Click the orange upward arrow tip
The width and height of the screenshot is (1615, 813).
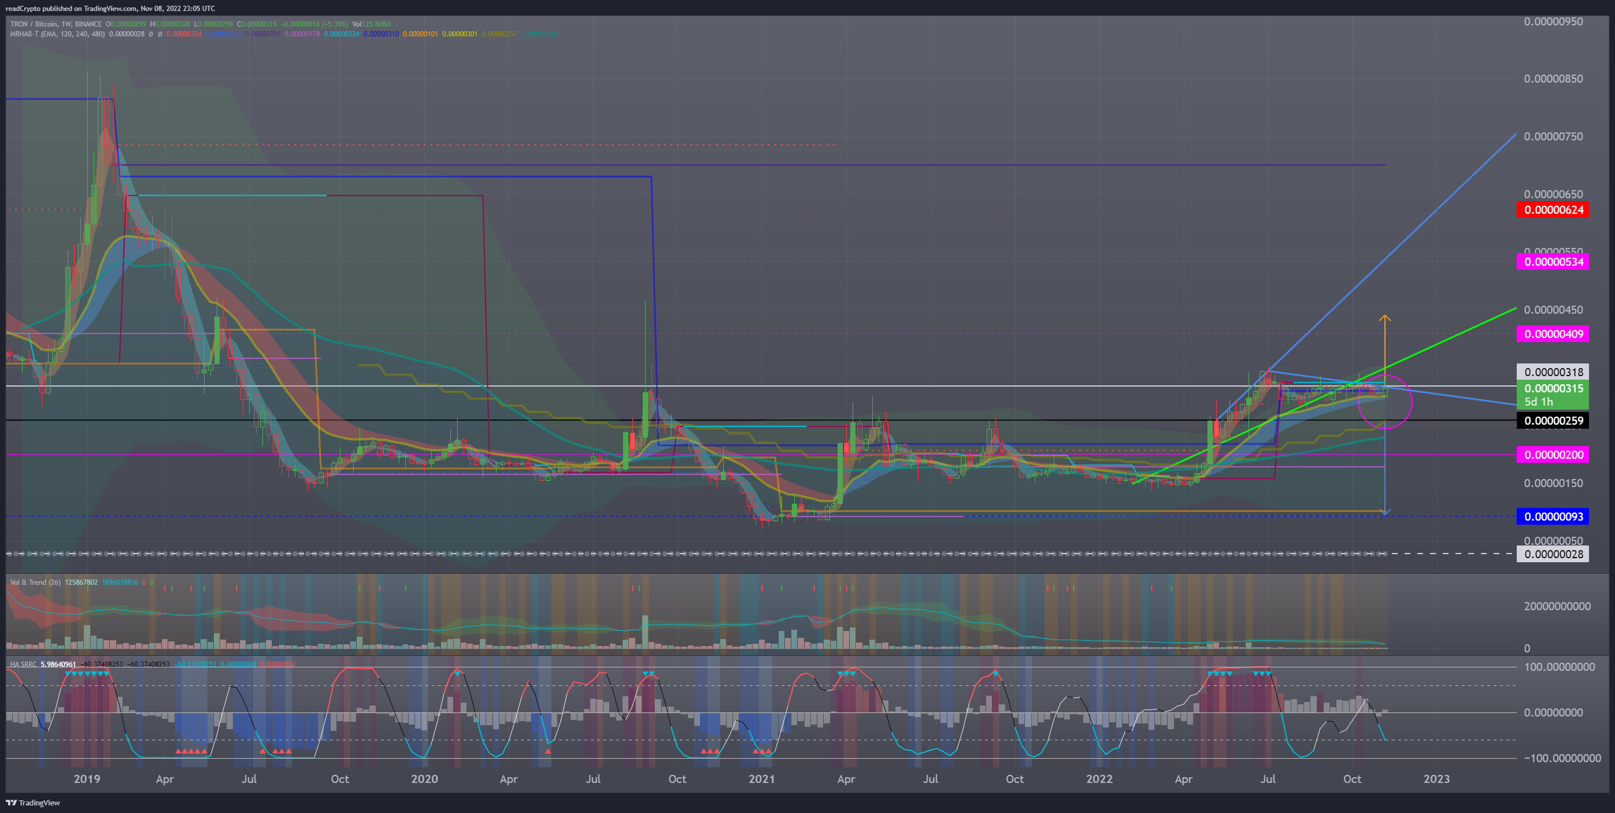coord(1384,317)
